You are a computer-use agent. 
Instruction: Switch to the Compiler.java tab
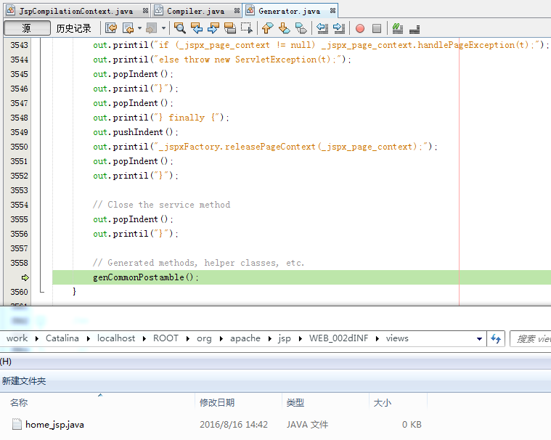tap(195, 11)
